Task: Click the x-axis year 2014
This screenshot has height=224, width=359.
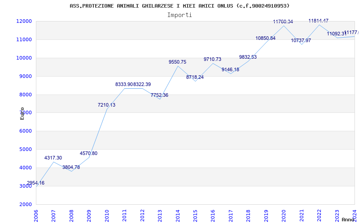Action: coord(178,215)
